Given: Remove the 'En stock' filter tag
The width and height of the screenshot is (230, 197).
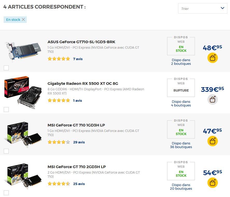Looking at the screenshot, I should point(23,20).
